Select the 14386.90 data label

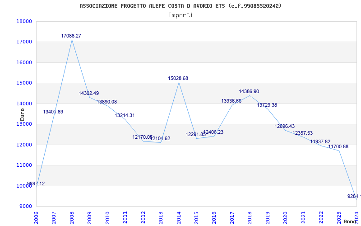[x=249, y=92]
